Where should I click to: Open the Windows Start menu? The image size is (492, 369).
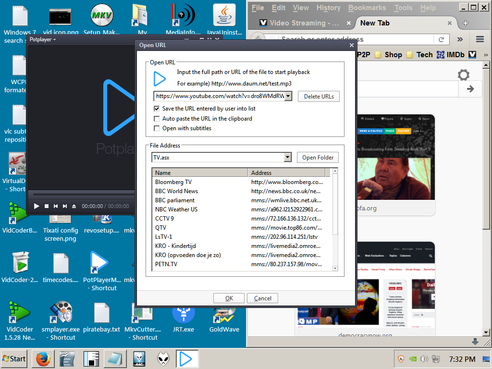(14, 358)
